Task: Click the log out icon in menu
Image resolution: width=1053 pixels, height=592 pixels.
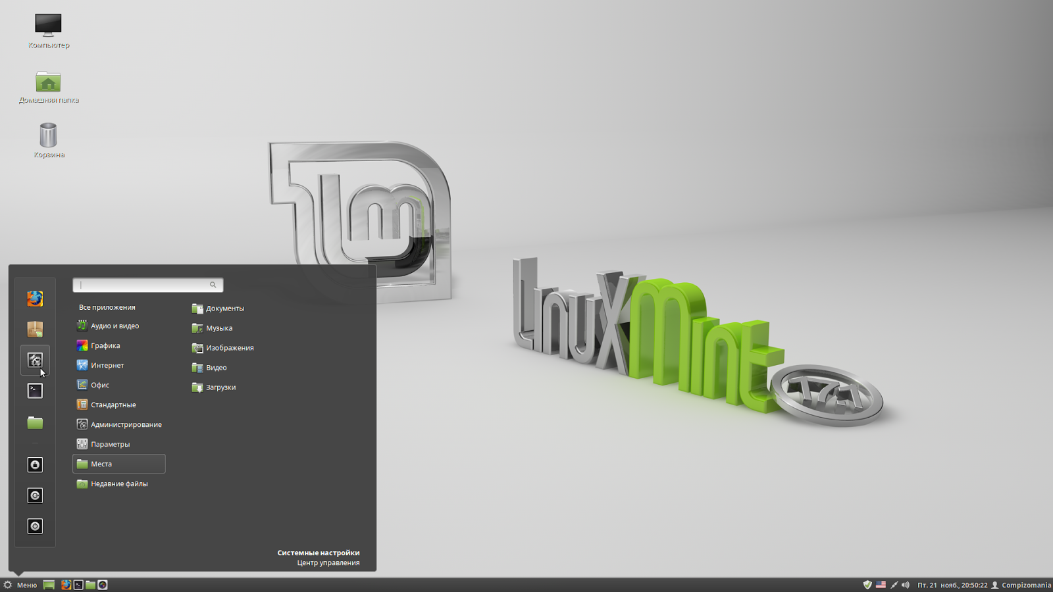Action: pos(35,495)
